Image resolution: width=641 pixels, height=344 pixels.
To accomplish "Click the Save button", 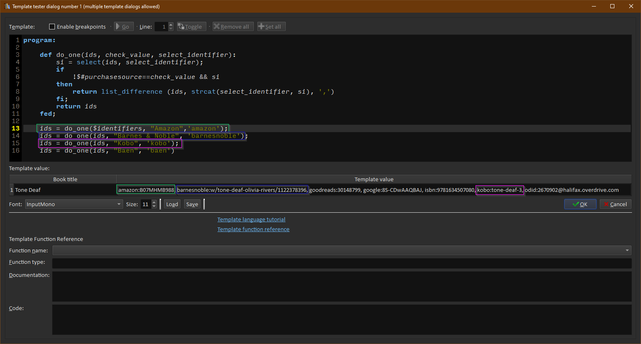I will coord(192,204).
